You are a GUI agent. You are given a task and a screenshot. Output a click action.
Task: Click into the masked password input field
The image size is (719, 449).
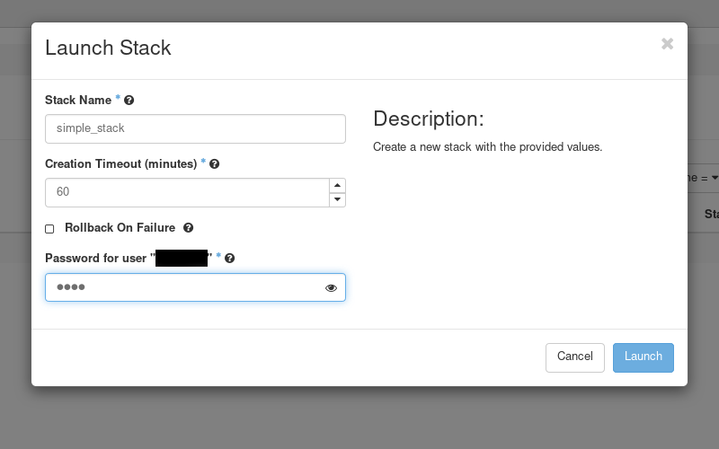(186, 287)
